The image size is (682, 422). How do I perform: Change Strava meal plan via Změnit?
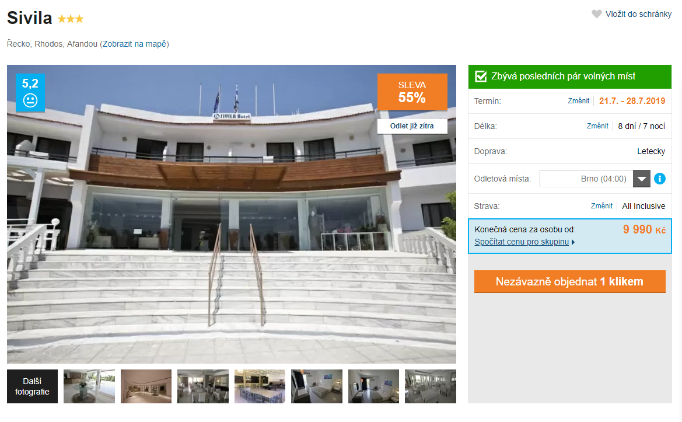[601, 206]
